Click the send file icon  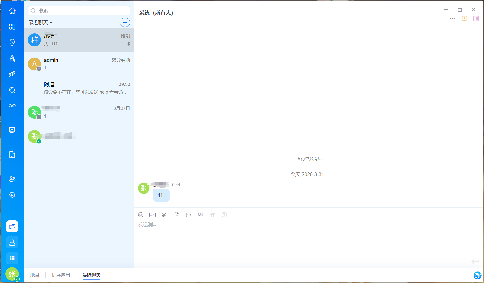tap(177, 215)
